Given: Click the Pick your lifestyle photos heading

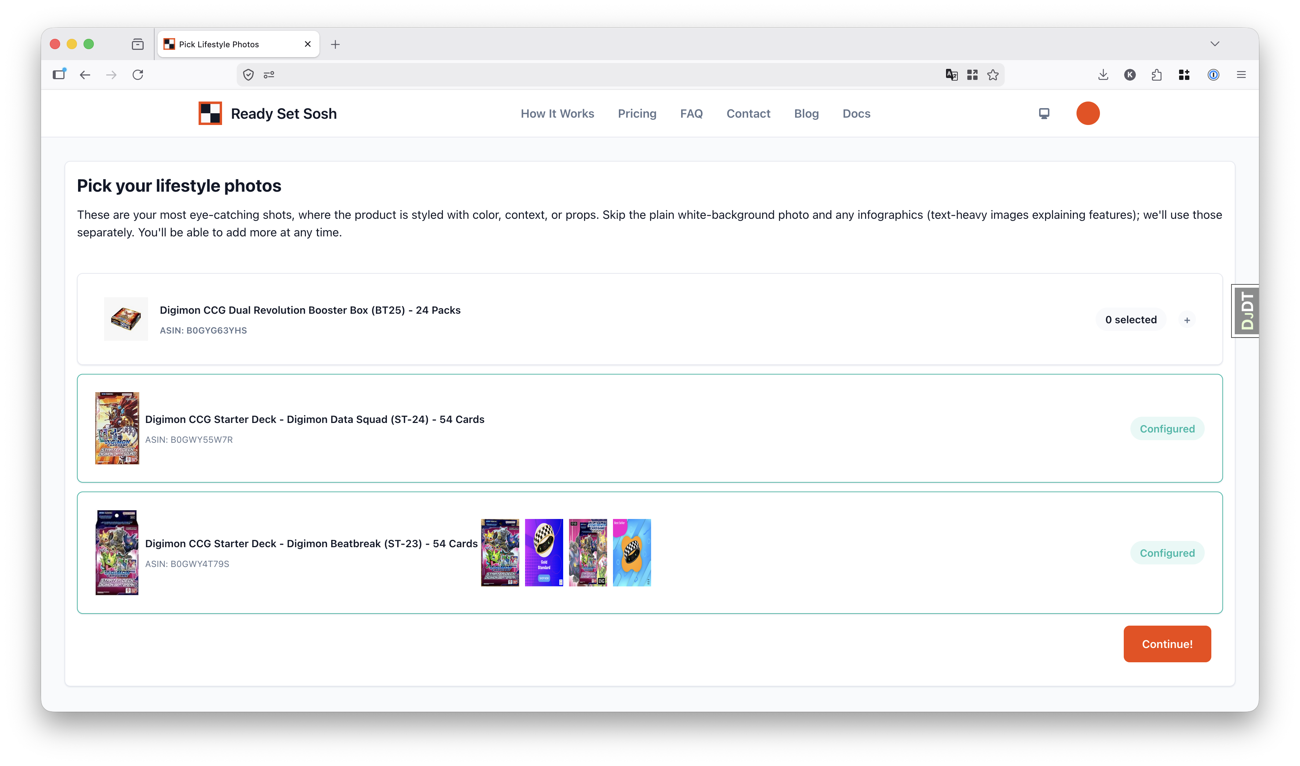Looking at the screenshot, I should [179, 186].
